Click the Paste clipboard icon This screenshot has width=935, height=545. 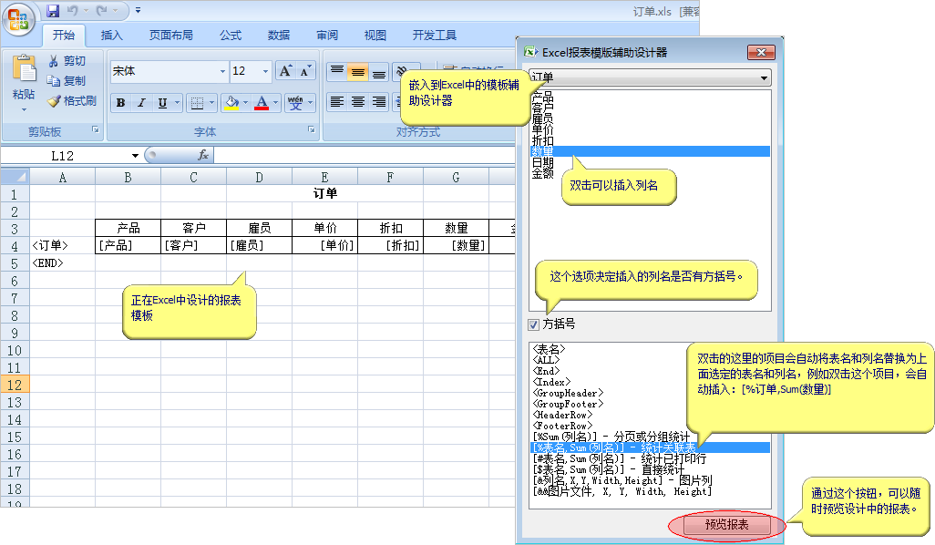(24, 71)
